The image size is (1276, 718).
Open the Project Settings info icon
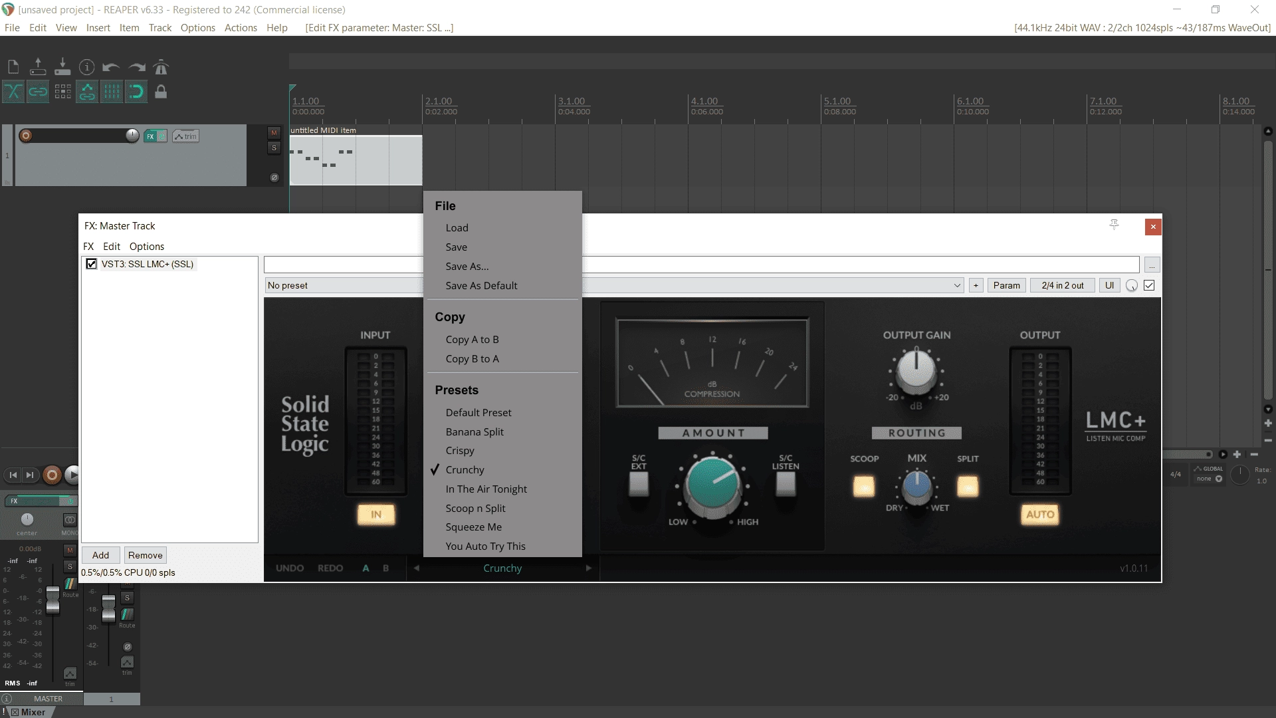[x=86, y=67]
